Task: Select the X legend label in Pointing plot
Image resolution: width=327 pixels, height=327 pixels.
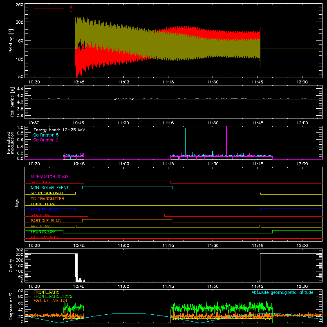Action: point(71,7)
